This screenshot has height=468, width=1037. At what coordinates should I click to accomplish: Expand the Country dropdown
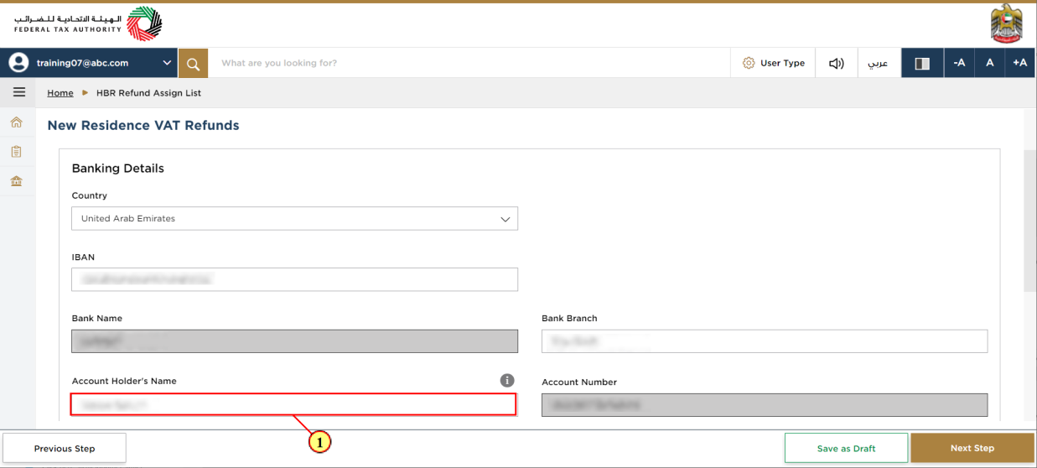(x=294, y=218)
